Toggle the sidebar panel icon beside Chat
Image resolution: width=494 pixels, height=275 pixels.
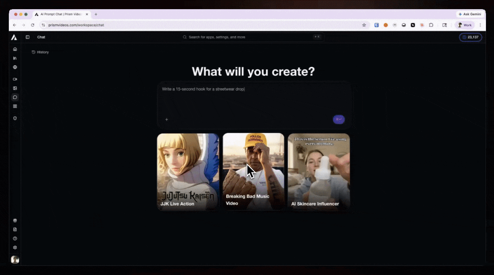(28, 37)
